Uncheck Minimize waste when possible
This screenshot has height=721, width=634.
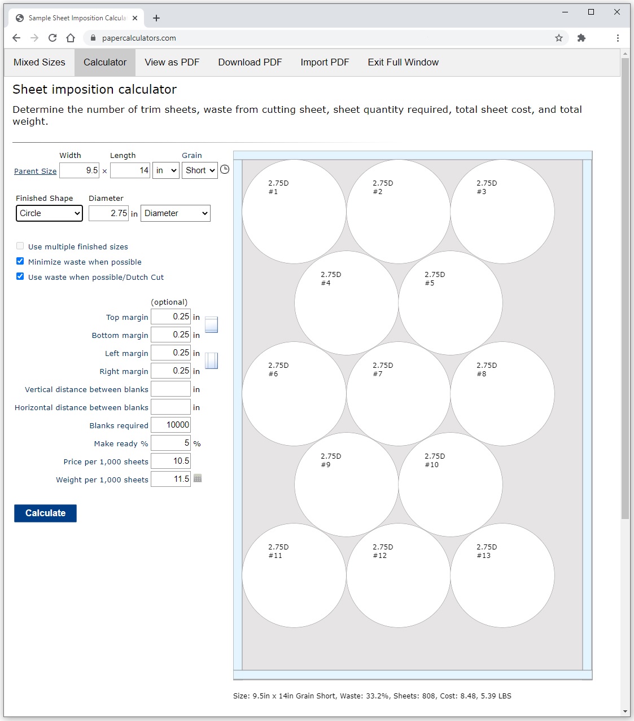point(20,261)
